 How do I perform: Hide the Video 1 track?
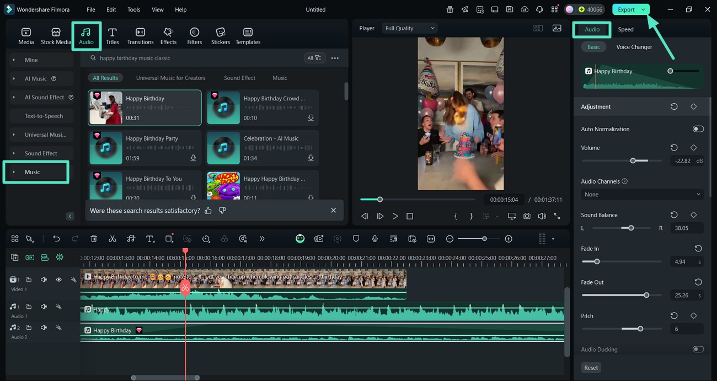pos(58,280)
